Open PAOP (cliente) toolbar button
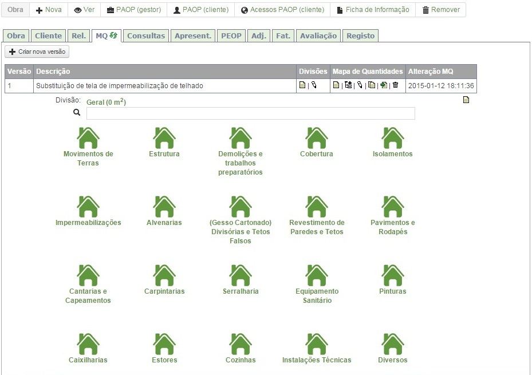Image resolution: width=532 pixels, height=375 pixels. tap(200, 10)
